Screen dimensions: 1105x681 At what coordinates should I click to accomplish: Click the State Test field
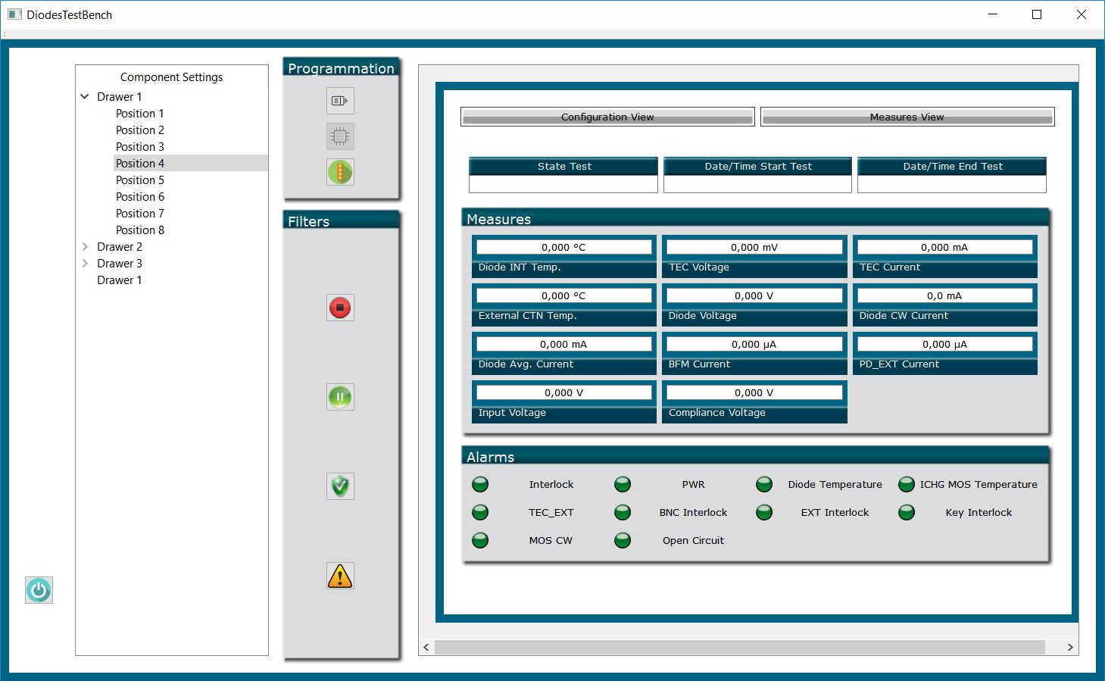click(x=563, y=184)
